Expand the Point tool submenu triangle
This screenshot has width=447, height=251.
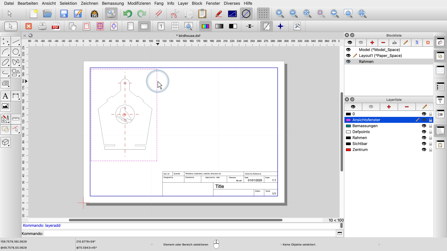pos(8,44)
